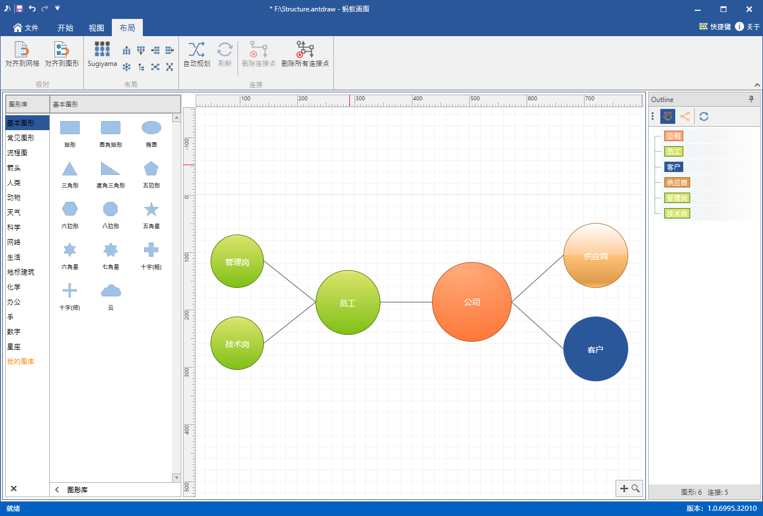Click the back chevron beside 图形库
This screenshot has width=763, height=516.
click(x=57, y=490)
